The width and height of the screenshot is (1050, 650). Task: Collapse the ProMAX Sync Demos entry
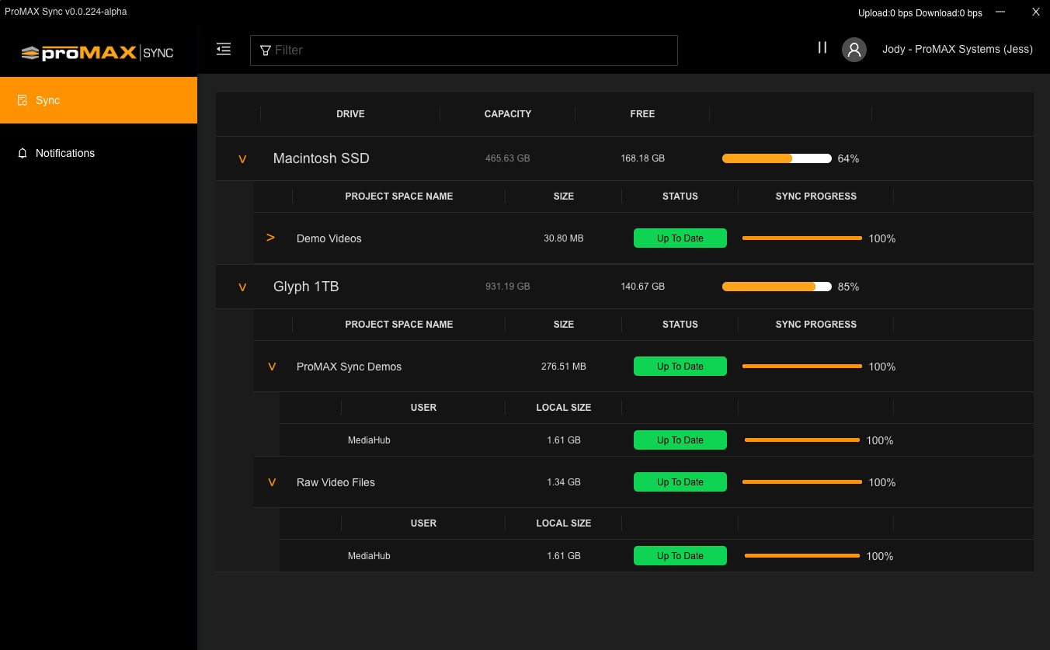point(272,366)
